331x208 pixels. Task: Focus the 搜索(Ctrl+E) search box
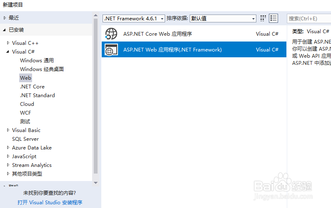309,19
